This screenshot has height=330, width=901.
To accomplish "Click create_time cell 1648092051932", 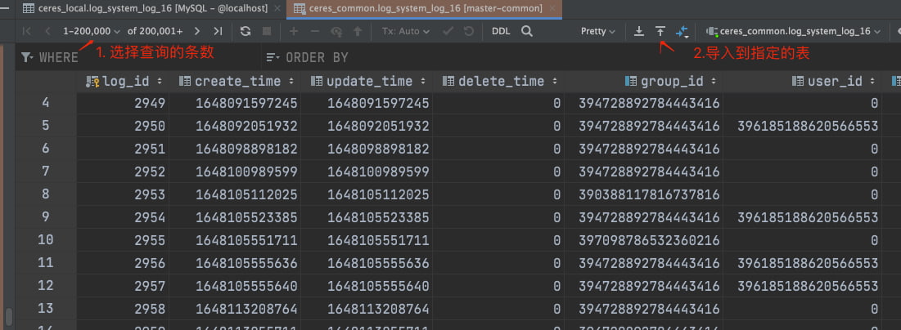I will [x=235, y=127].
